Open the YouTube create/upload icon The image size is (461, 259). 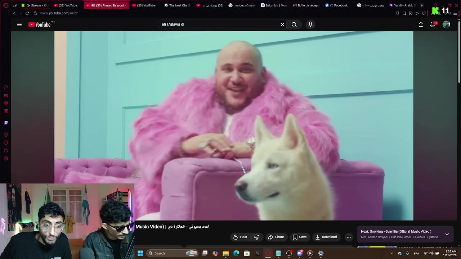coord(421,24)
